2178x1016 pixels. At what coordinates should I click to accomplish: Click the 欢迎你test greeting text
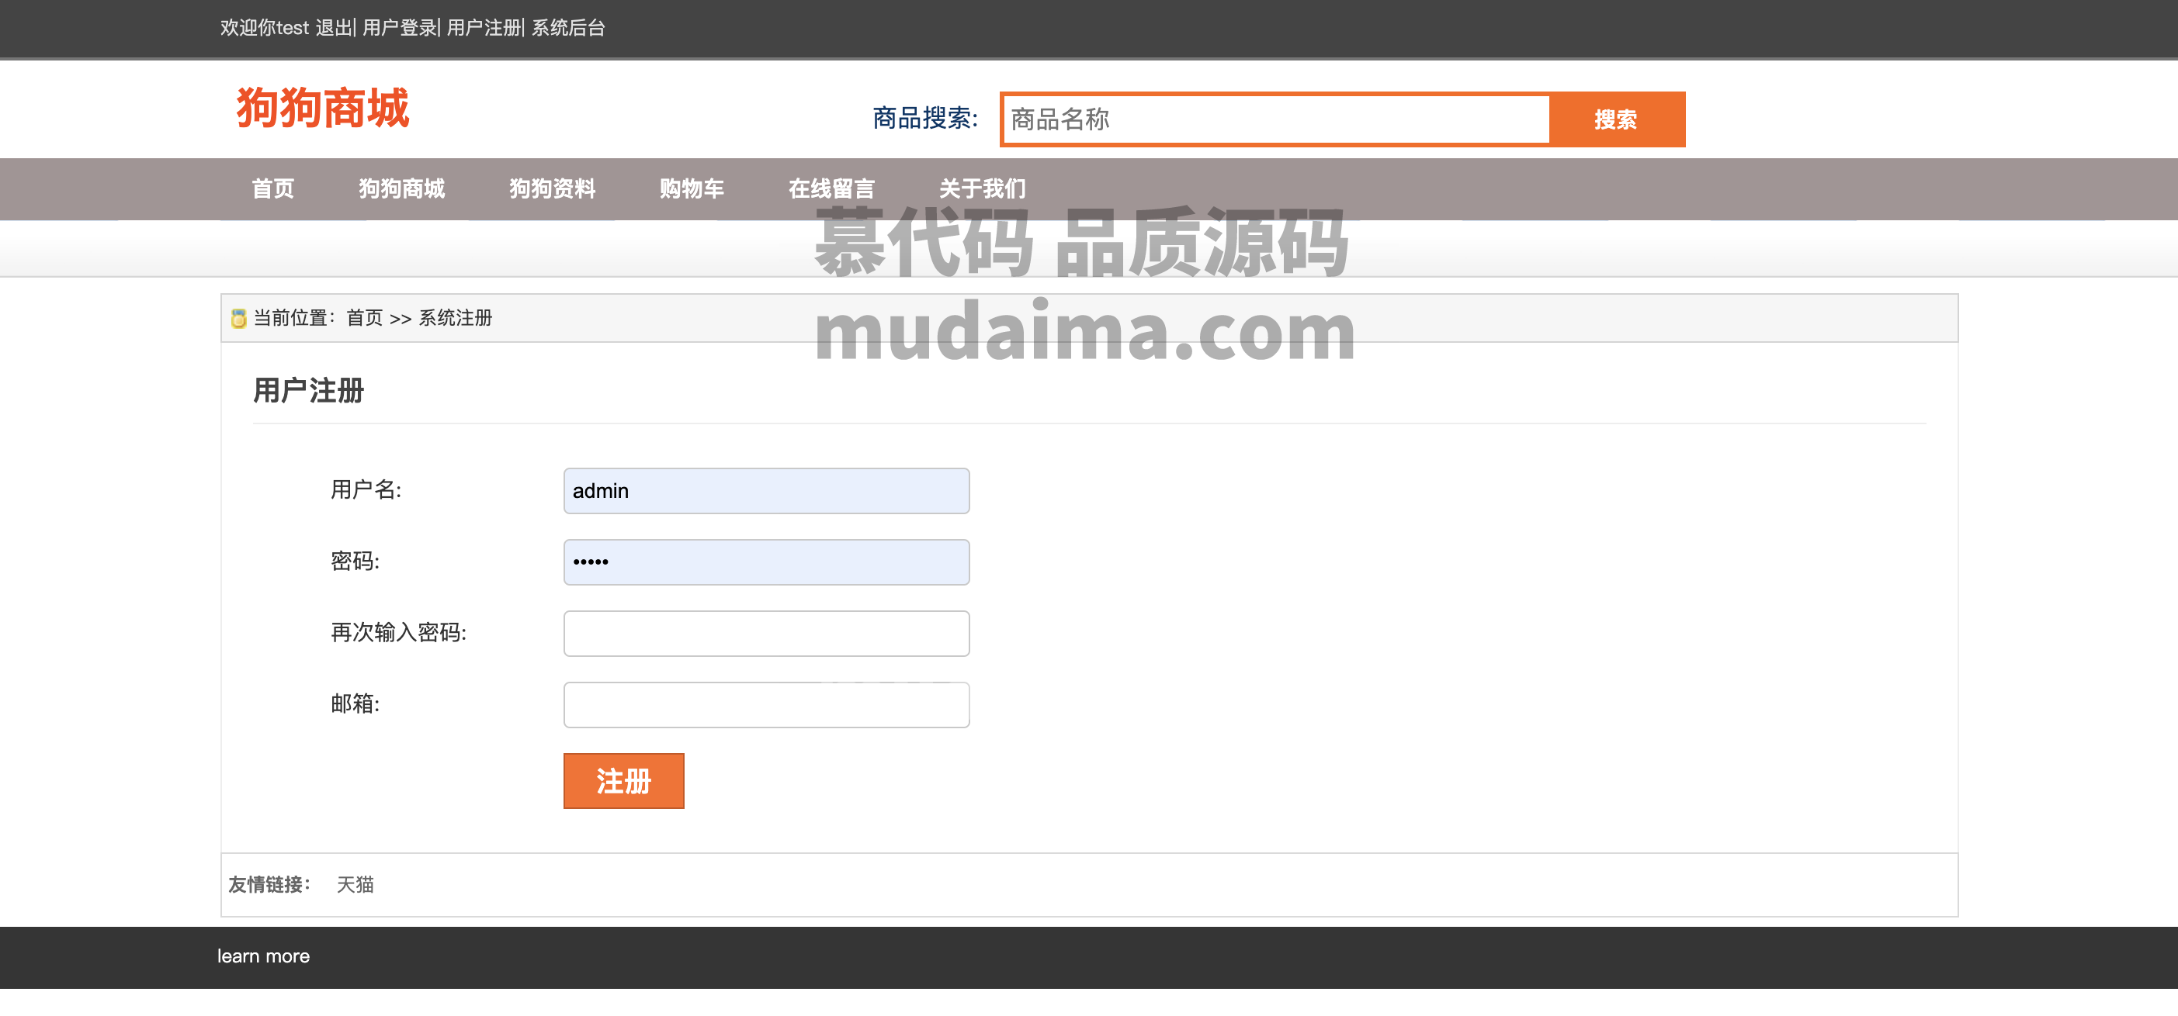pos(265,28)
